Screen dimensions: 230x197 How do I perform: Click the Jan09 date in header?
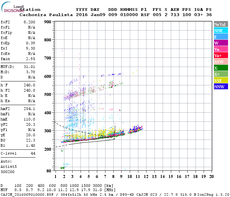98,15
